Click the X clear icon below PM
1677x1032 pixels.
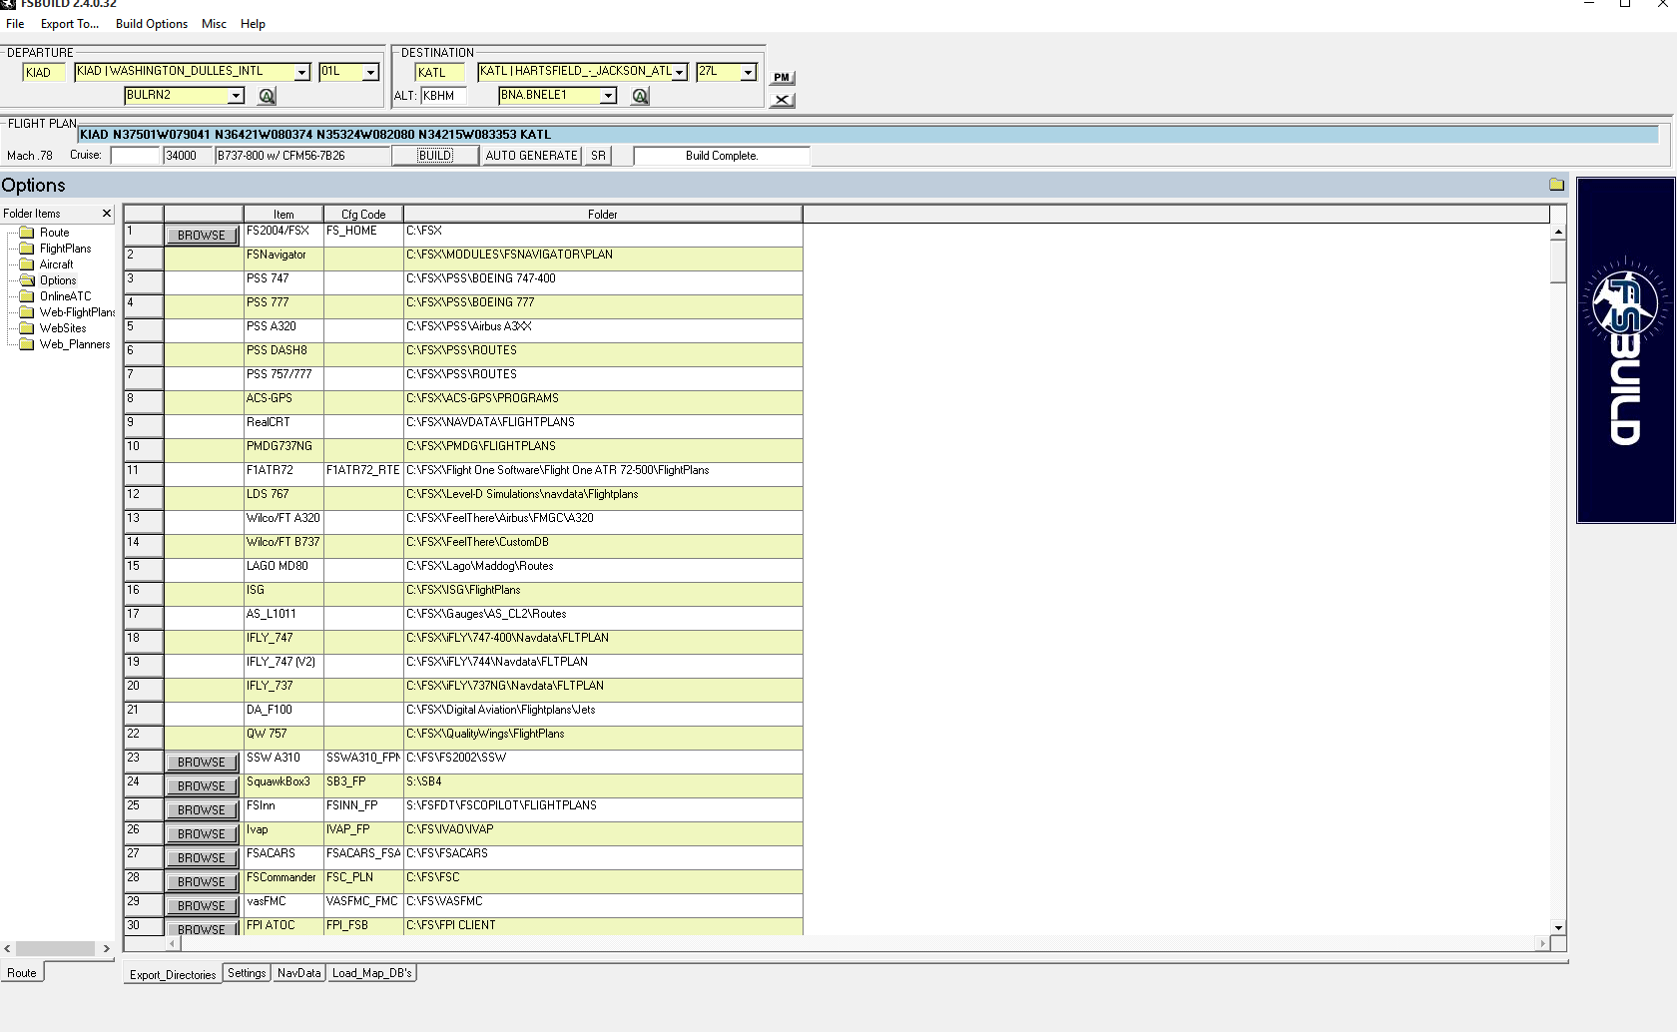coord(782,100)
